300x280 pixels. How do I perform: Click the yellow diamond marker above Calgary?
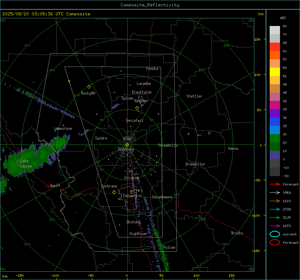(132, 192)
